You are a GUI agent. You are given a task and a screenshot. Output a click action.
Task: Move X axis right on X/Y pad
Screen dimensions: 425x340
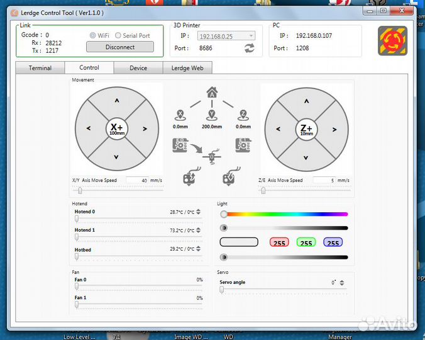pyautogui.click(x=145, y=128)
